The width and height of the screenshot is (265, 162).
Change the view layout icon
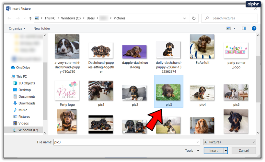[228, 28]
